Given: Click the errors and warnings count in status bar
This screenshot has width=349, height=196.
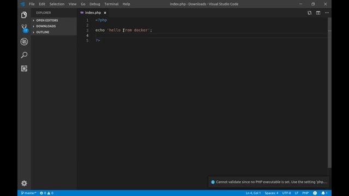Looking at the screenshot, I should click(x=46, y=193).
